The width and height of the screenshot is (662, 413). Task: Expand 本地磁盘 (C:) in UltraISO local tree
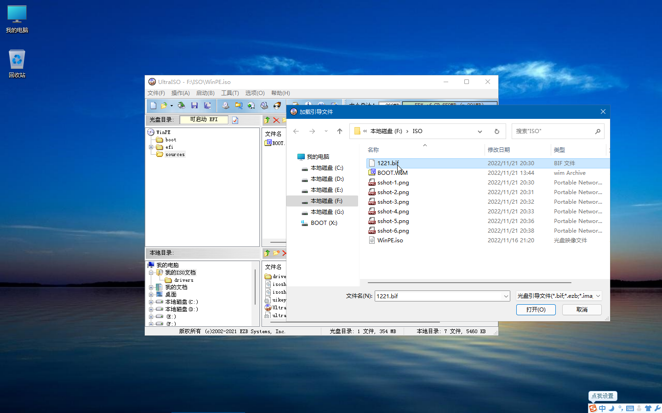coord(151,302)
